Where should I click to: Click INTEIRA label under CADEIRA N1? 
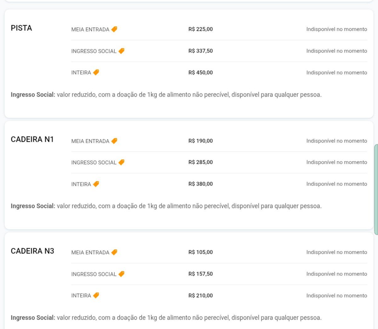click(81, 184)
